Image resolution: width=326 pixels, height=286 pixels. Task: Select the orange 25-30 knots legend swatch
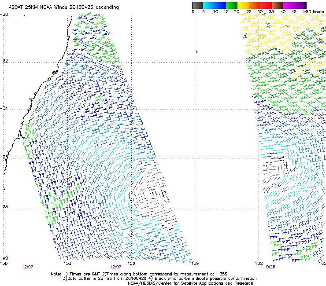click(x=255, y=5)
